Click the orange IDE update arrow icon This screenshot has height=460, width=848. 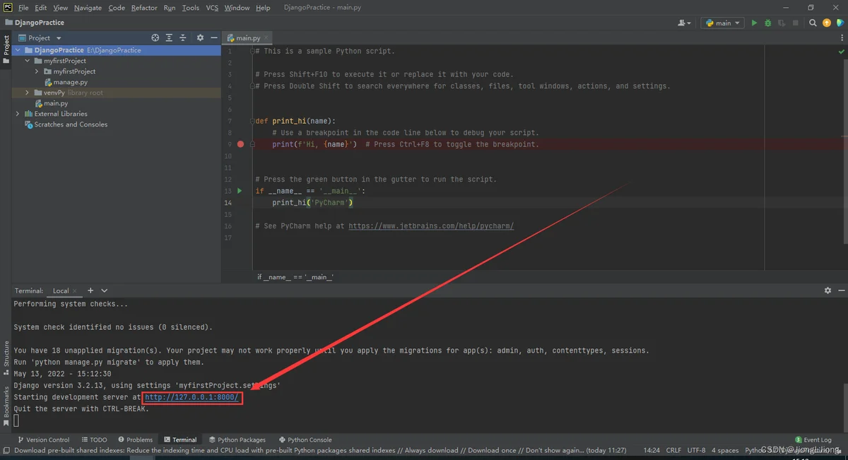pos(827,23)
